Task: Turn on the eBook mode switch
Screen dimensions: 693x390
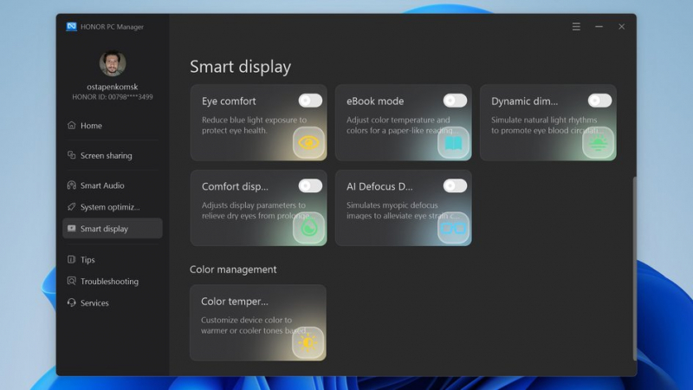Action: click(x=455, y=101)
